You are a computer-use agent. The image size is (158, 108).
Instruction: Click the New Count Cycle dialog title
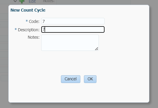tap(28, 10)
